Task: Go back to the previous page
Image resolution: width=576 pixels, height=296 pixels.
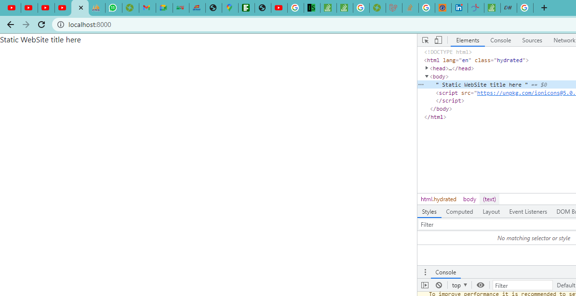Action: point(11,25)
